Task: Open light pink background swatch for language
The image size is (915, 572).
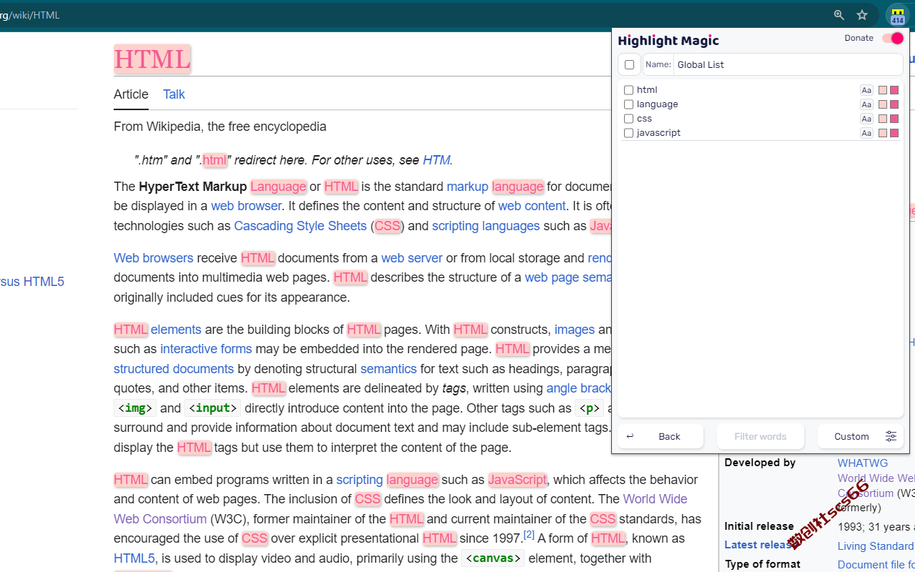Action: [x=883, y=104]
